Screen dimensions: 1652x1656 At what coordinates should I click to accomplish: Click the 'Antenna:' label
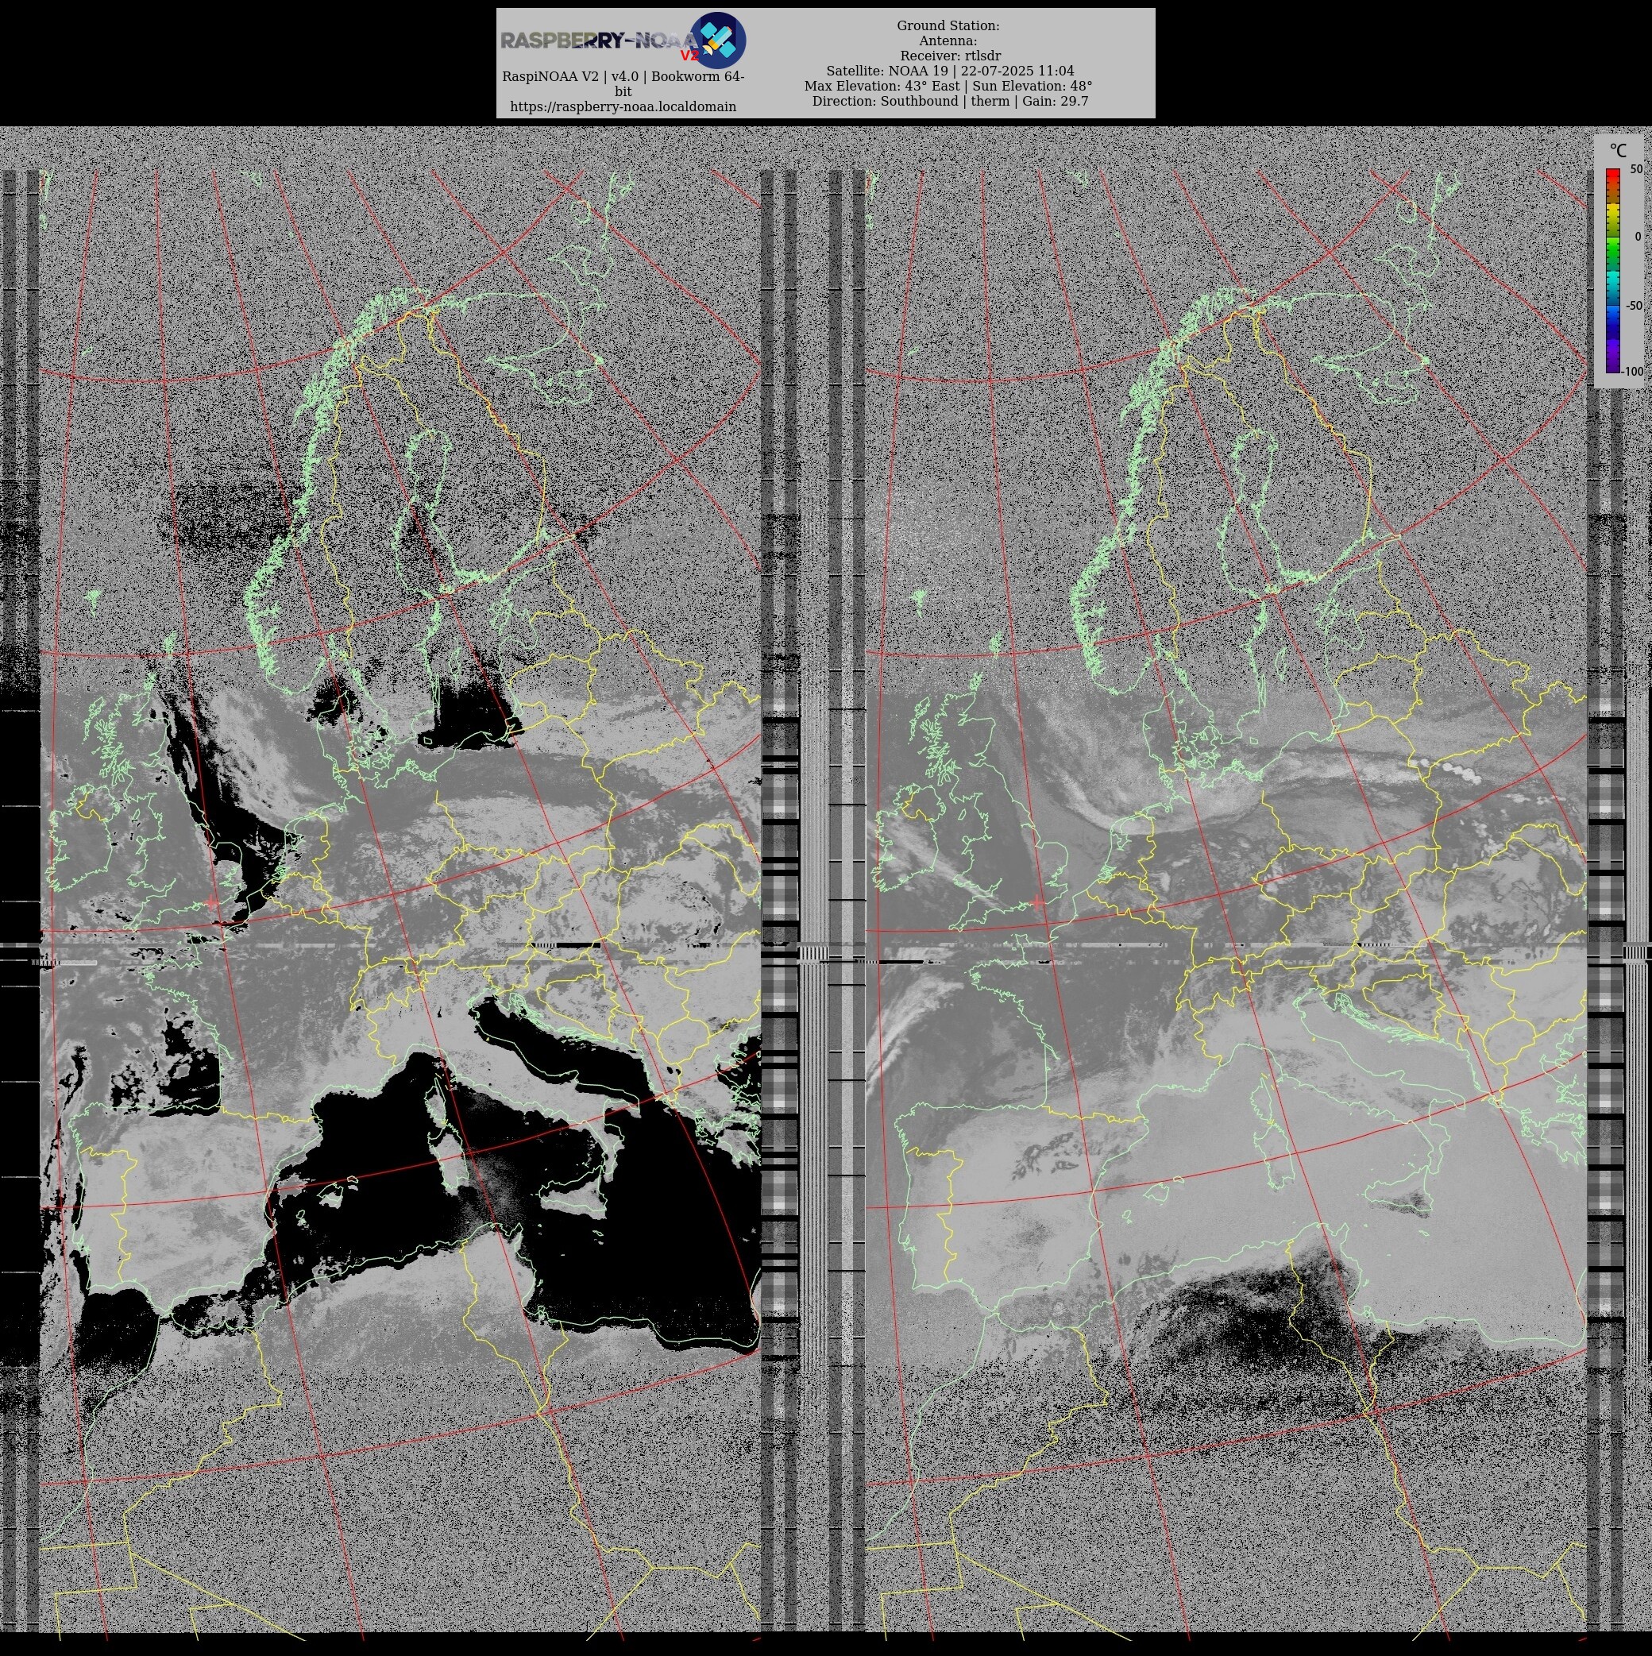[948, 41]
